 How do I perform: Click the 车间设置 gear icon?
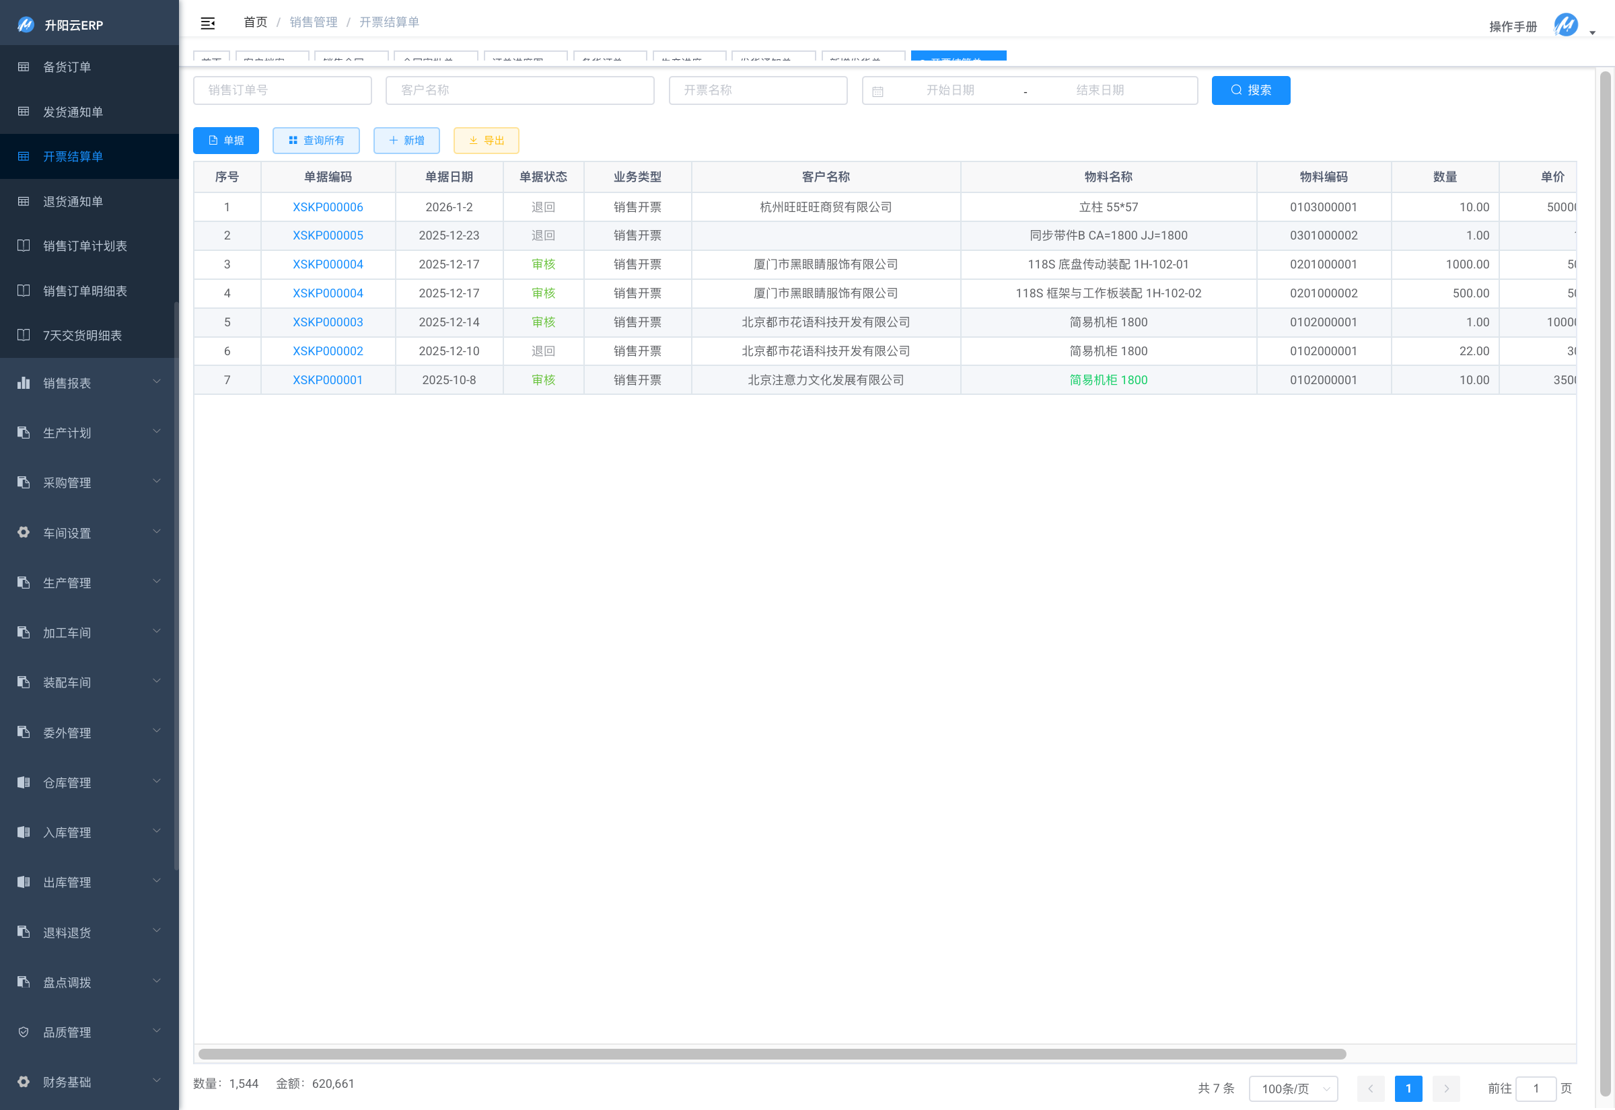click(x=24, y=532)
